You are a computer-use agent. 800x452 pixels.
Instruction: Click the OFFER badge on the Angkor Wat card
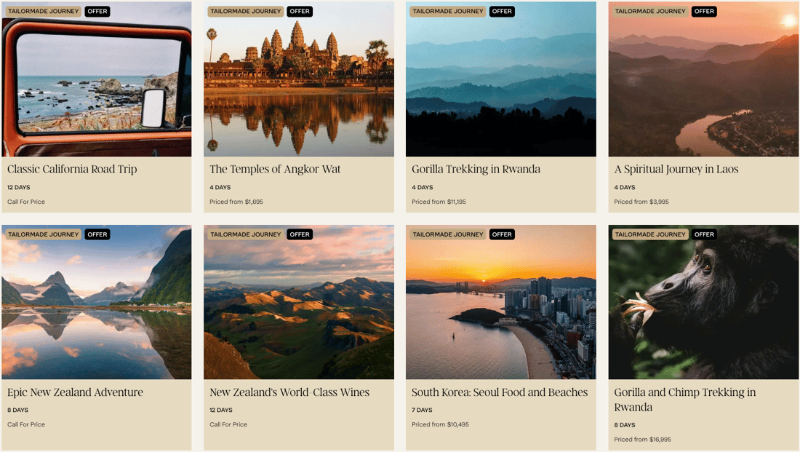point(300,11)
